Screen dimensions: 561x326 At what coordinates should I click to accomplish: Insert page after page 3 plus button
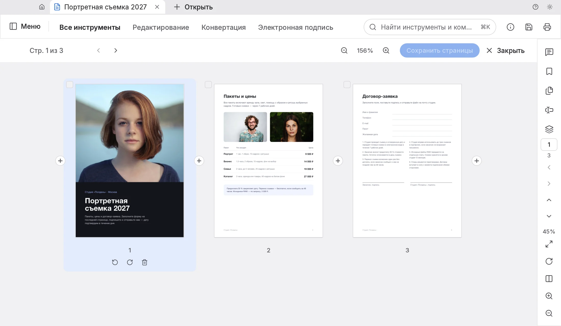point(477,161)
